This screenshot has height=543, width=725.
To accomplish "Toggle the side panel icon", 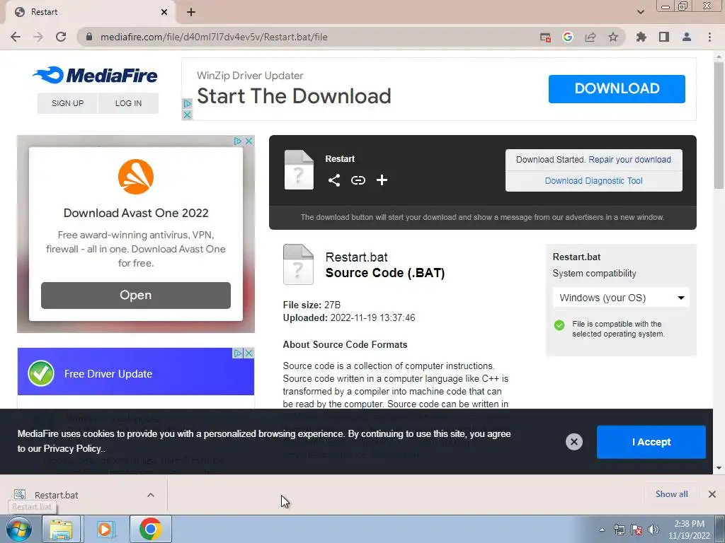I will 664,37.
